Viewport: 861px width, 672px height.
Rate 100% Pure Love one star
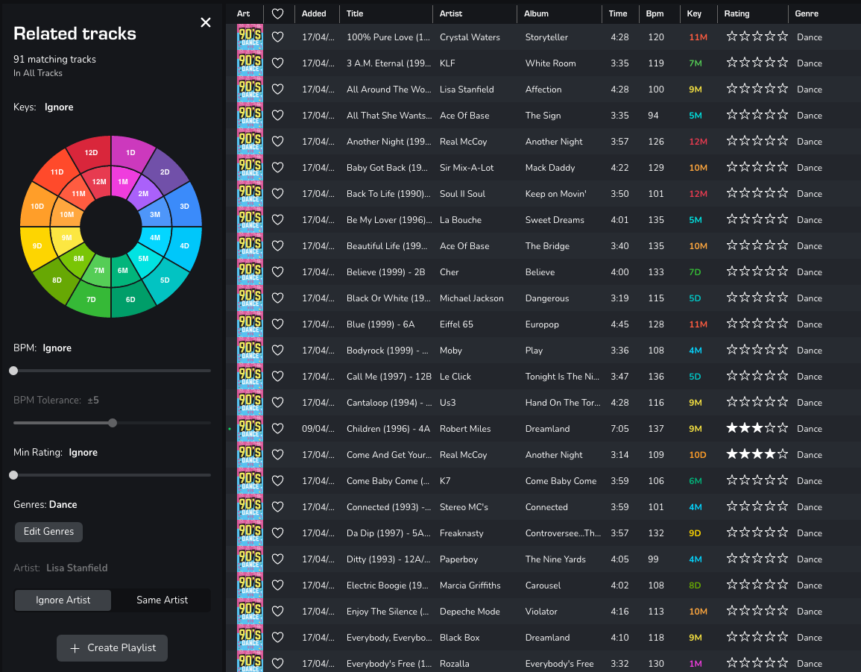pos(731,37)
